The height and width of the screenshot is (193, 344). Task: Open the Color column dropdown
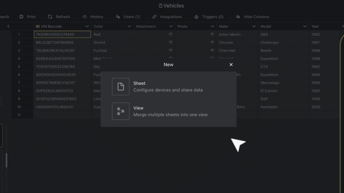pos(130,26)
